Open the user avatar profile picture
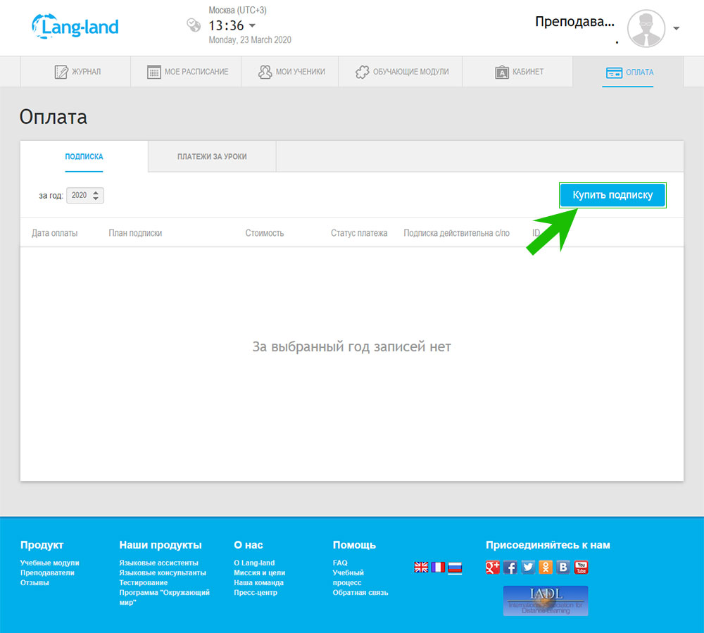The image size is (704, 633). (646, 28)
